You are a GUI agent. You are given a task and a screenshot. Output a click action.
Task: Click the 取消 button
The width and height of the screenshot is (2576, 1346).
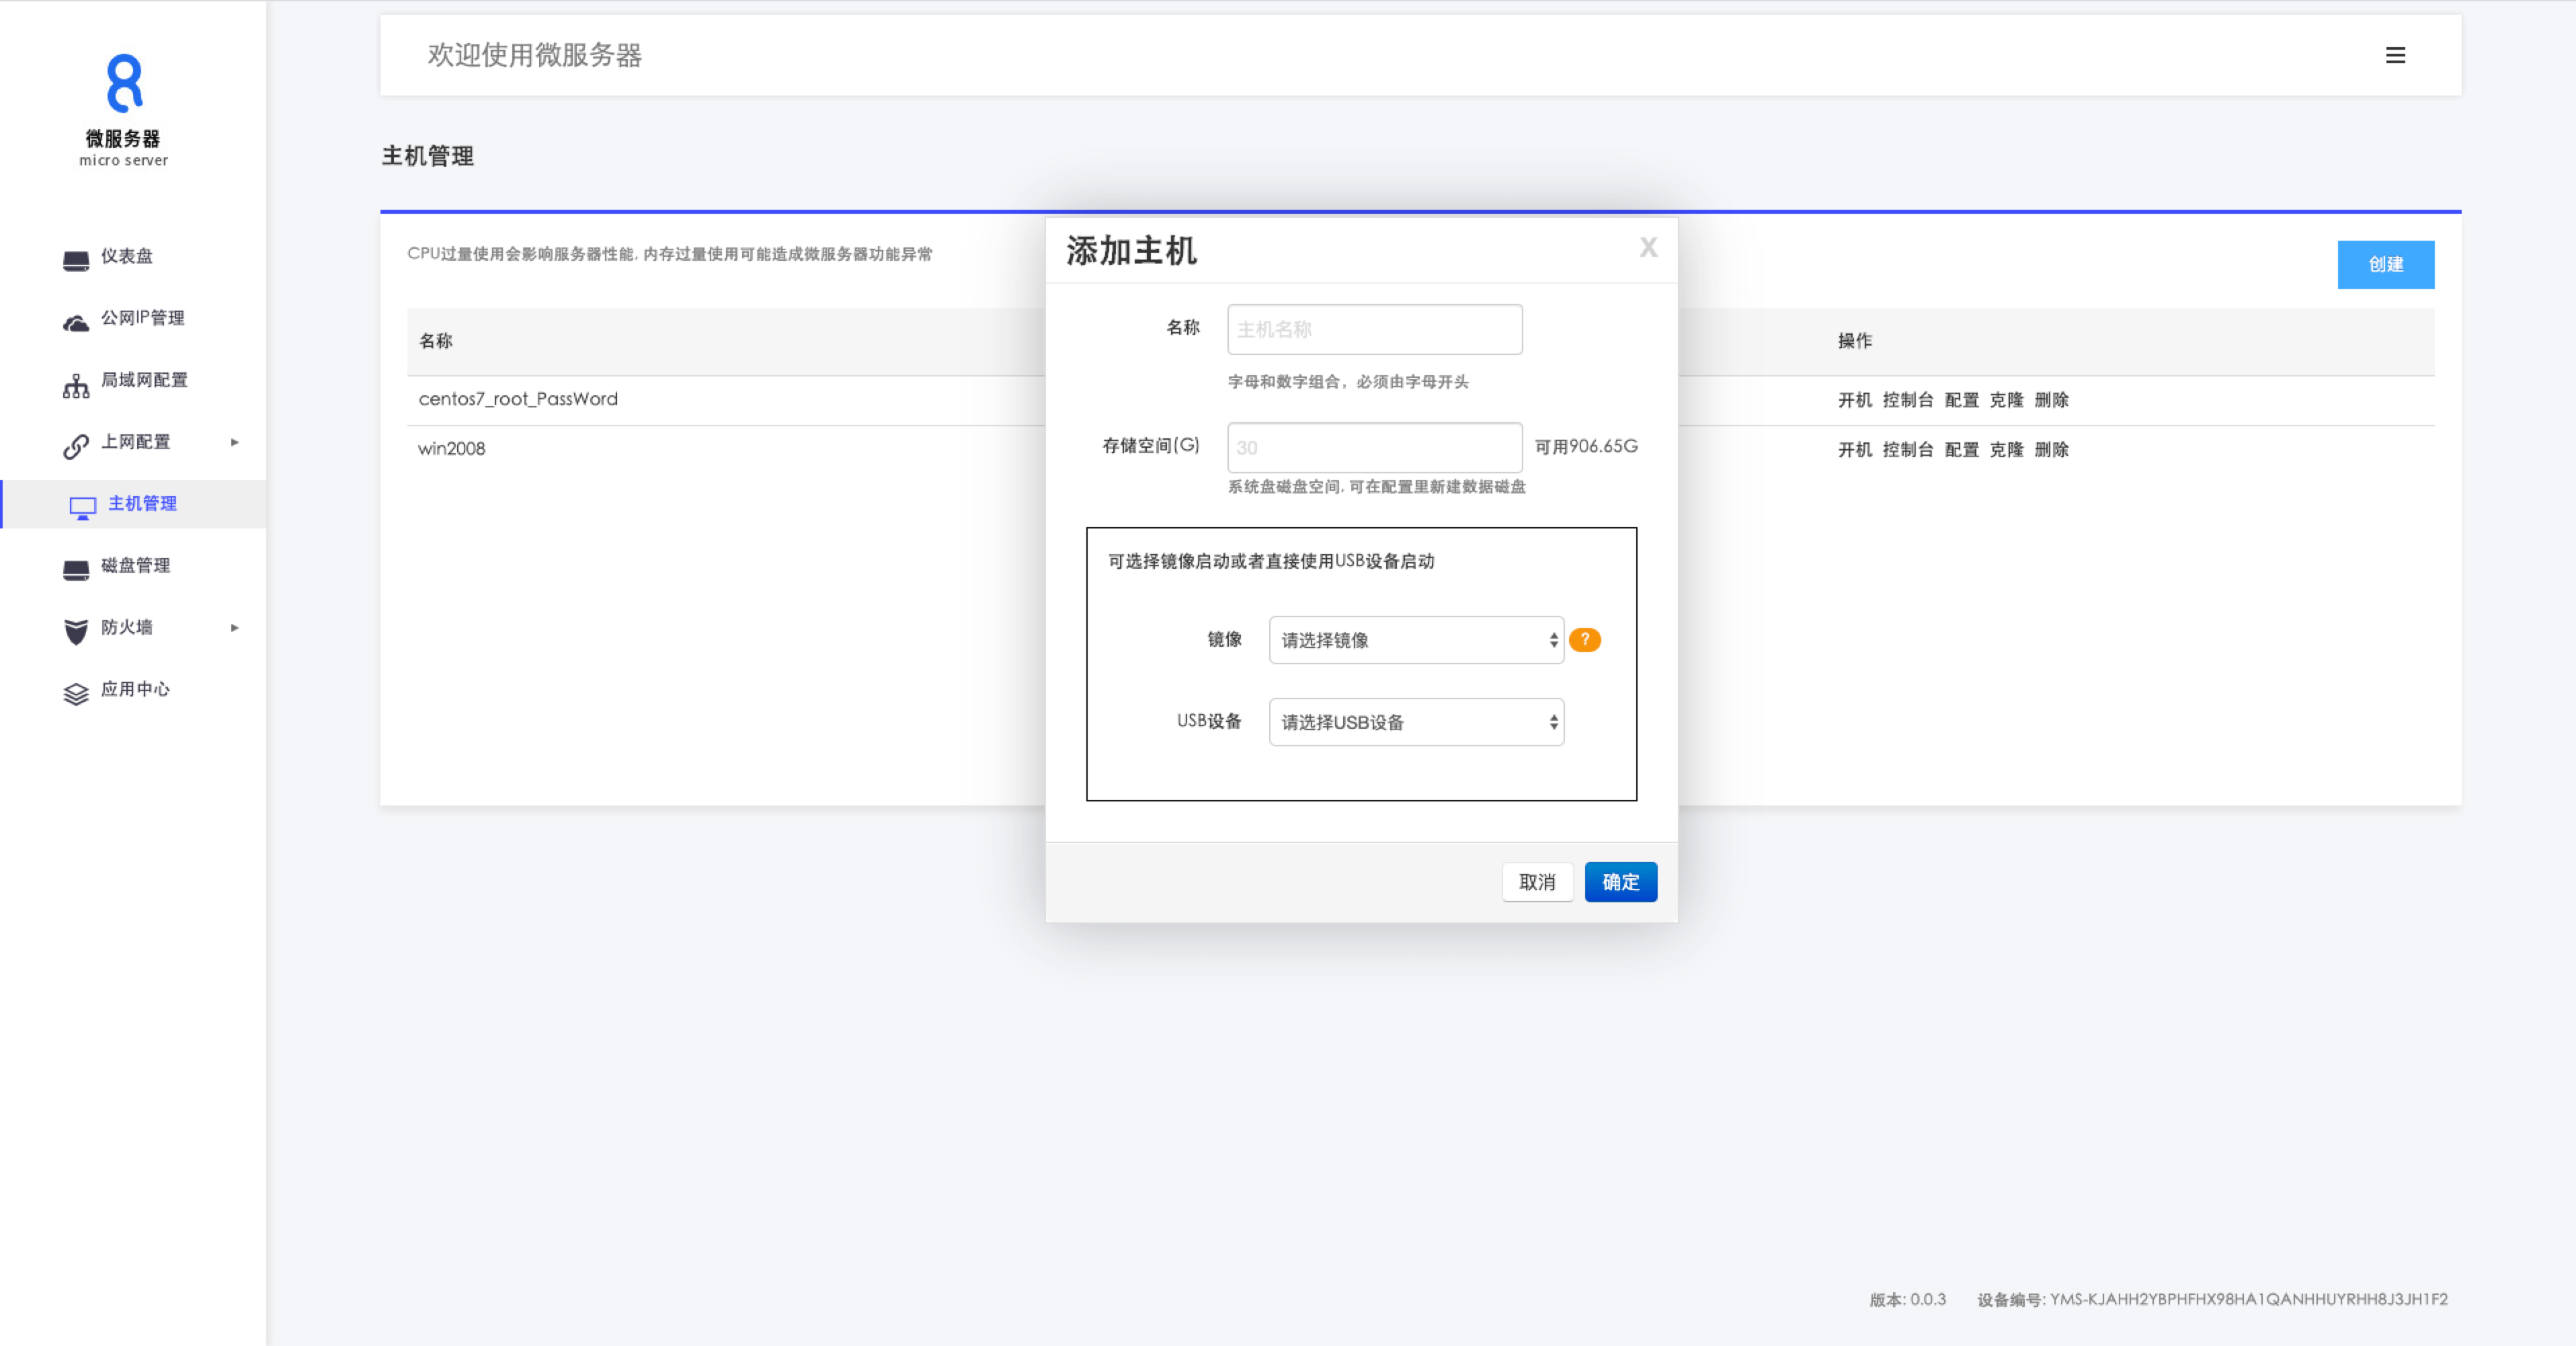pyautogui.click(x=1537, y=882)
